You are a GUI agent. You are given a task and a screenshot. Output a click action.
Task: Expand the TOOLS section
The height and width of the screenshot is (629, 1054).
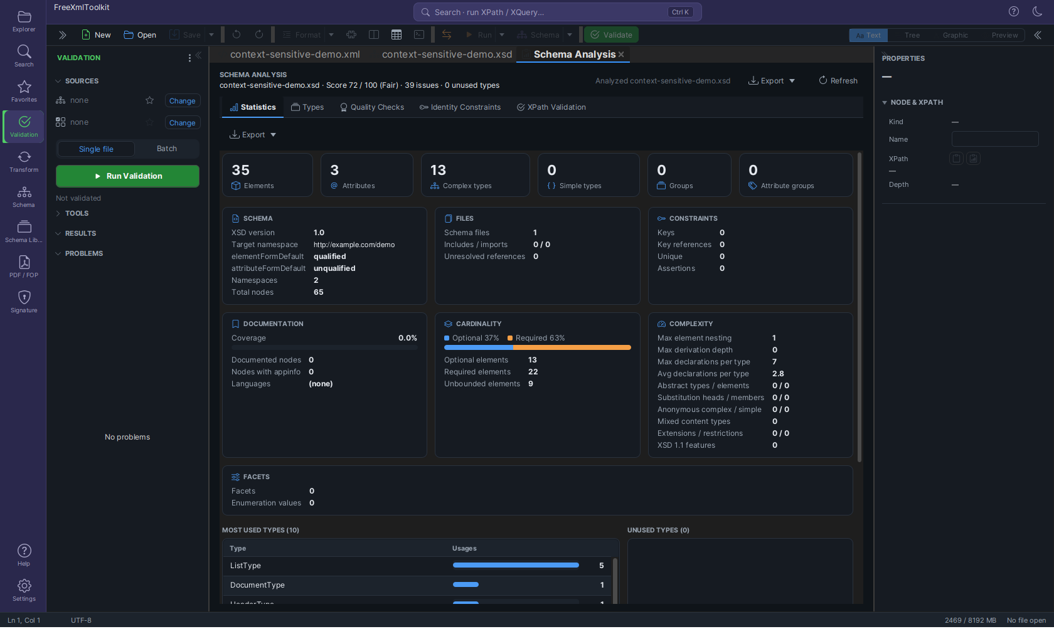[58, 213]
